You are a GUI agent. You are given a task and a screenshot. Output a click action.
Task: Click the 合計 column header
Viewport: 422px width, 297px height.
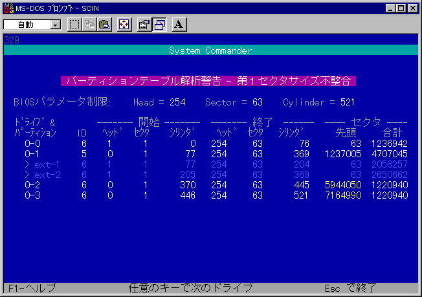point(392,133)
